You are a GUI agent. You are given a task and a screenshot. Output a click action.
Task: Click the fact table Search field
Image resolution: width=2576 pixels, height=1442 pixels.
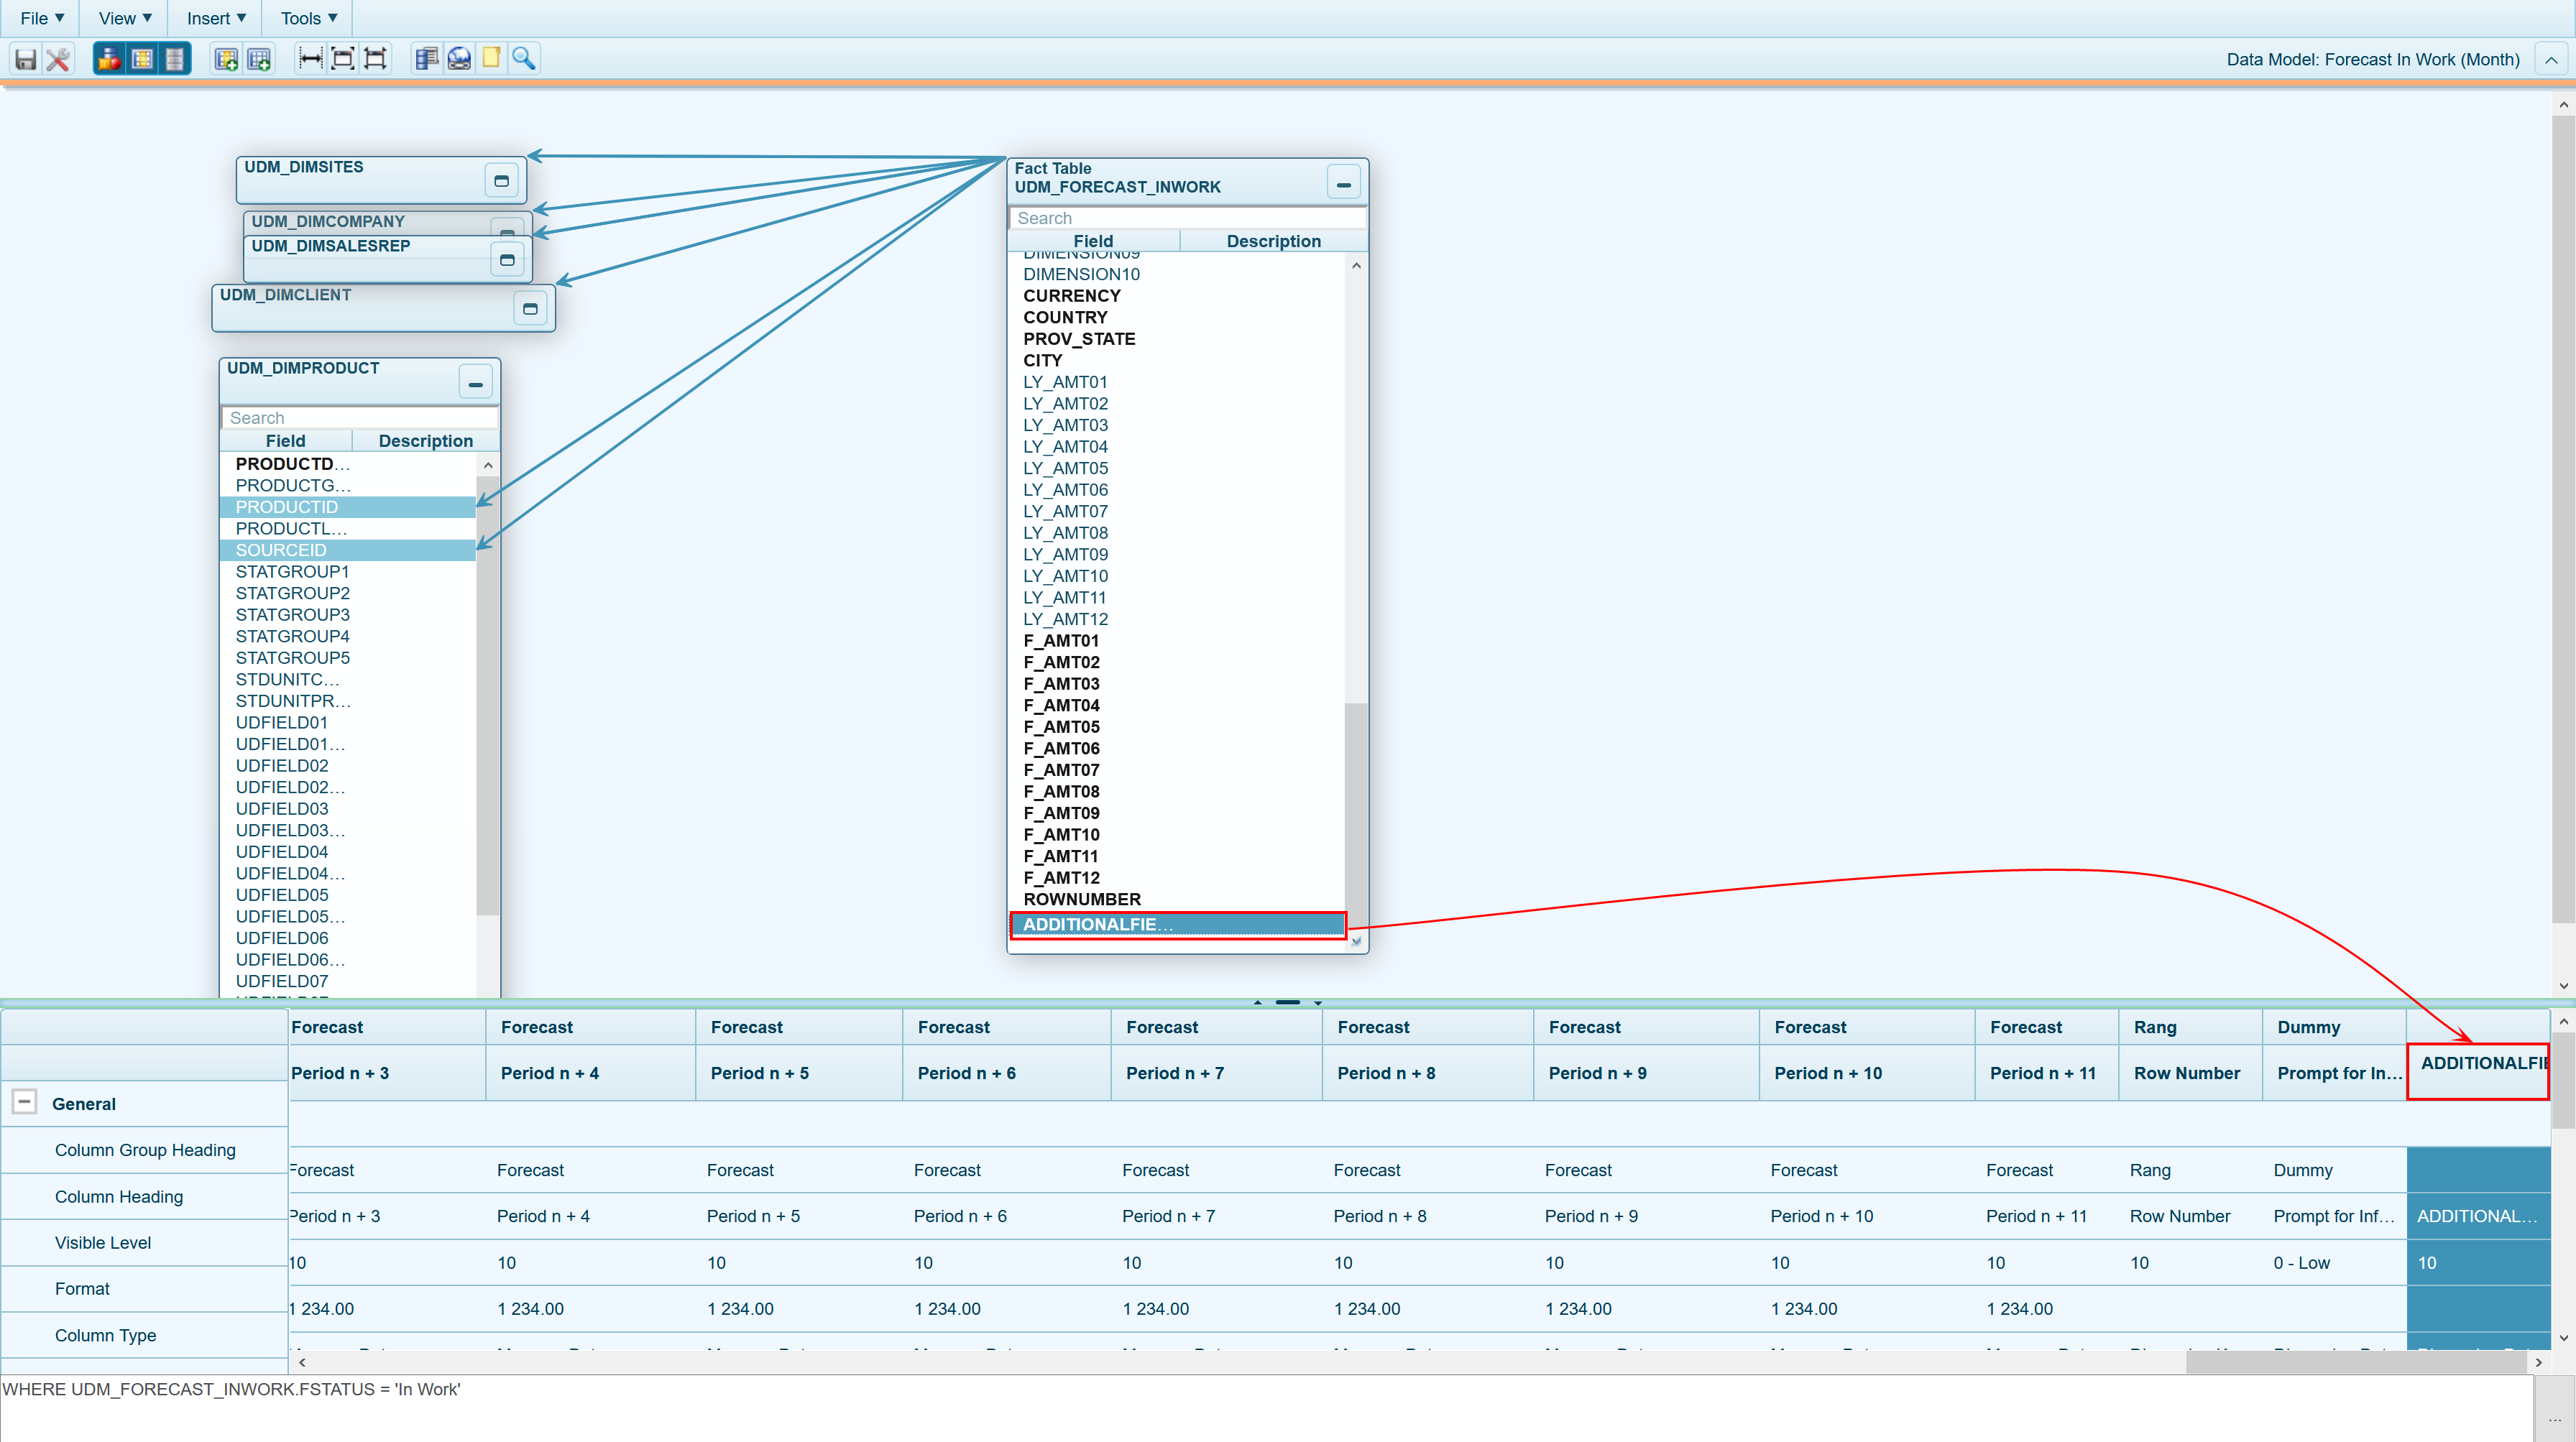pyautogui.click(x=1186, y=218)
